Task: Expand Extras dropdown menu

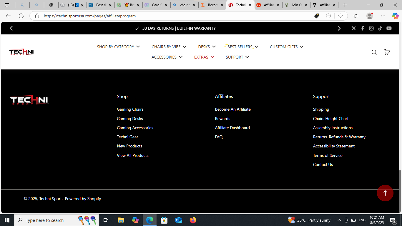Action: coord(204,57)
